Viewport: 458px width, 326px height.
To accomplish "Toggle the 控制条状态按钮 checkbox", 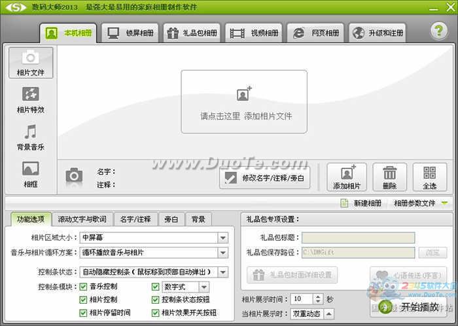I will coord(156,299).
